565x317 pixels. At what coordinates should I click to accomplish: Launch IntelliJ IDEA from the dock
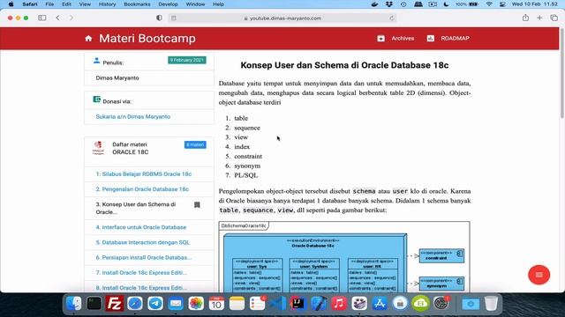[x=298, y=304]
